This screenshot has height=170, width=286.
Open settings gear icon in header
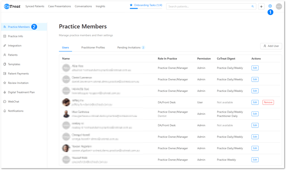pyautogui.click(x=270, y=6)
